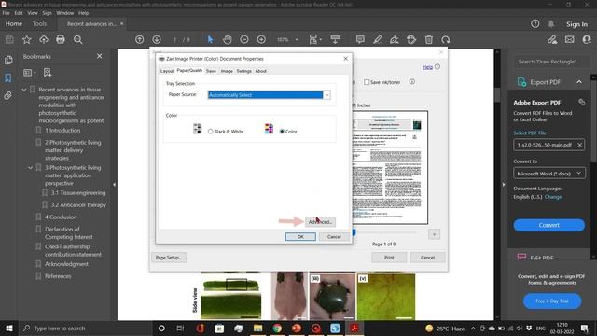597x336 pixels.
Task: Click the Print button in dialog
Action: (389, 258)
